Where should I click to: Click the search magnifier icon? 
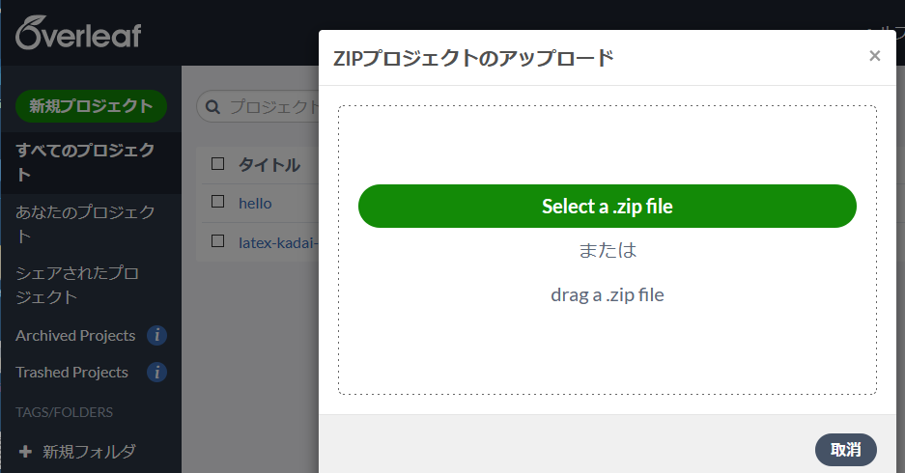(x=212, y=107)
